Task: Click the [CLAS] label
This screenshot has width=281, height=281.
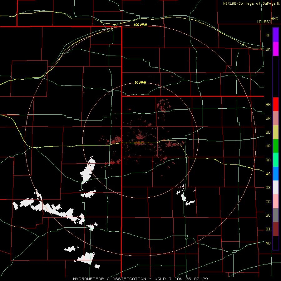Action: pyautogui.click(x=264, y=22)
